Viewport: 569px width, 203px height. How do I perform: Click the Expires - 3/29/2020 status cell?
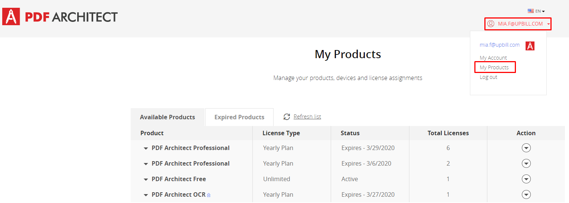click(x=368, y=148)
